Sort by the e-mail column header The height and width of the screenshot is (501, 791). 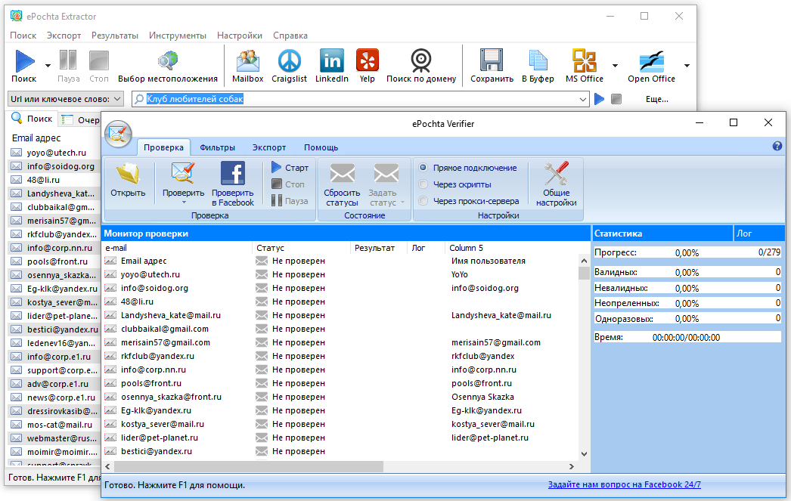point(177,247)
